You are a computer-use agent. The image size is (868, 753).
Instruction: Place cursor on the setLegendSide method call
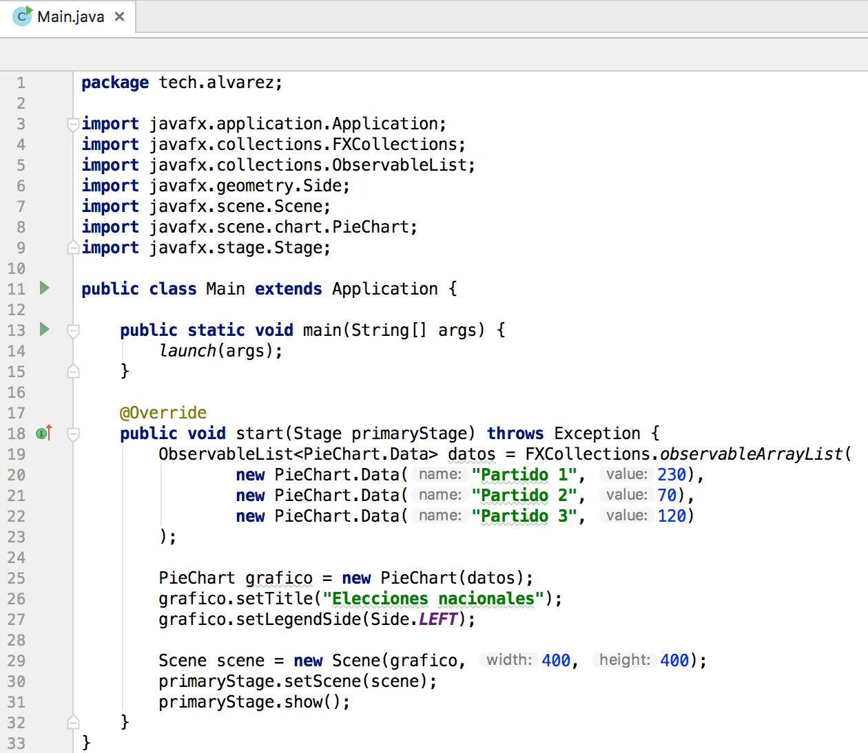point(298,619)
